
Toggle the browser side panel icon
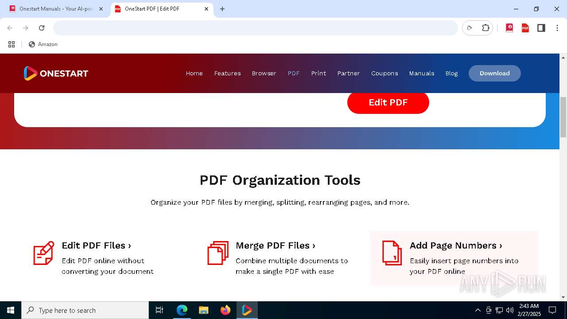pos(541,28)
